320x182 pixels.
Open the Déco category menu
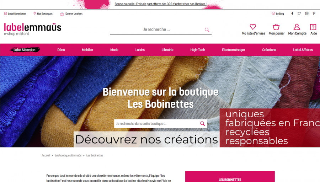click(x=61, y=50)
